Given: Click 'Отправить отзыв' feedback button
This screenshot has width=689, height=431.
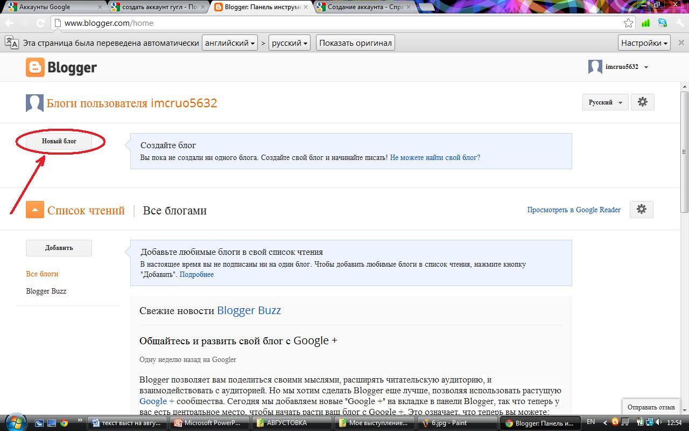Looking at the screenshot, I should coord(651,407).
